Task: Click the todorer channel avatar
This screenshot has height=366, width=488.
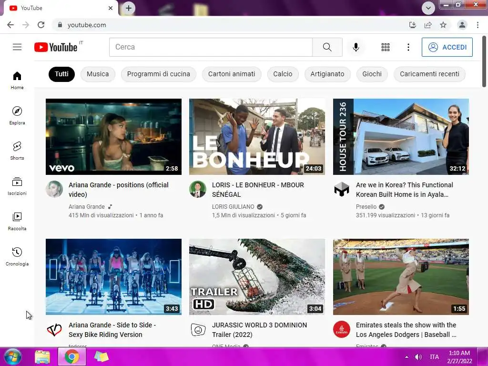Action: pyautogui.click(x=54, y=329)
